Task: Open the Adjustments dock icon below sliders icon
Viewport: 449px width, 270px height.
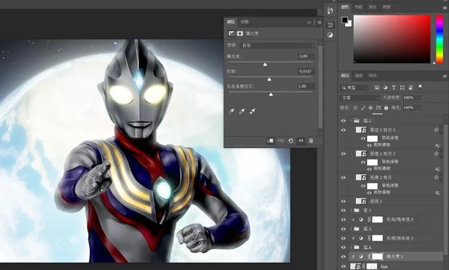Action: 330,35
